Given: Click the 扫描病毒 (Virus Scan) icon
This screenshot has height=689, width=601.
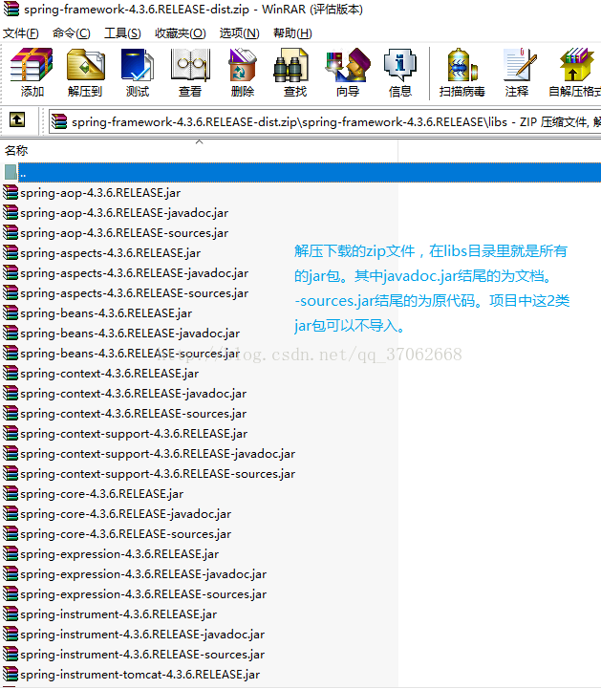Looking at the screenshot, I should (462, 65).
